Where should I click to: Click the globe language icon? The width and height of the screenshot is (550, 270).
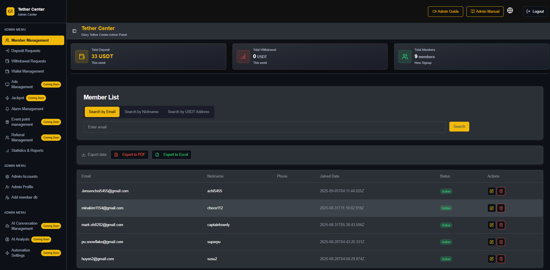[x=510, y=11]
